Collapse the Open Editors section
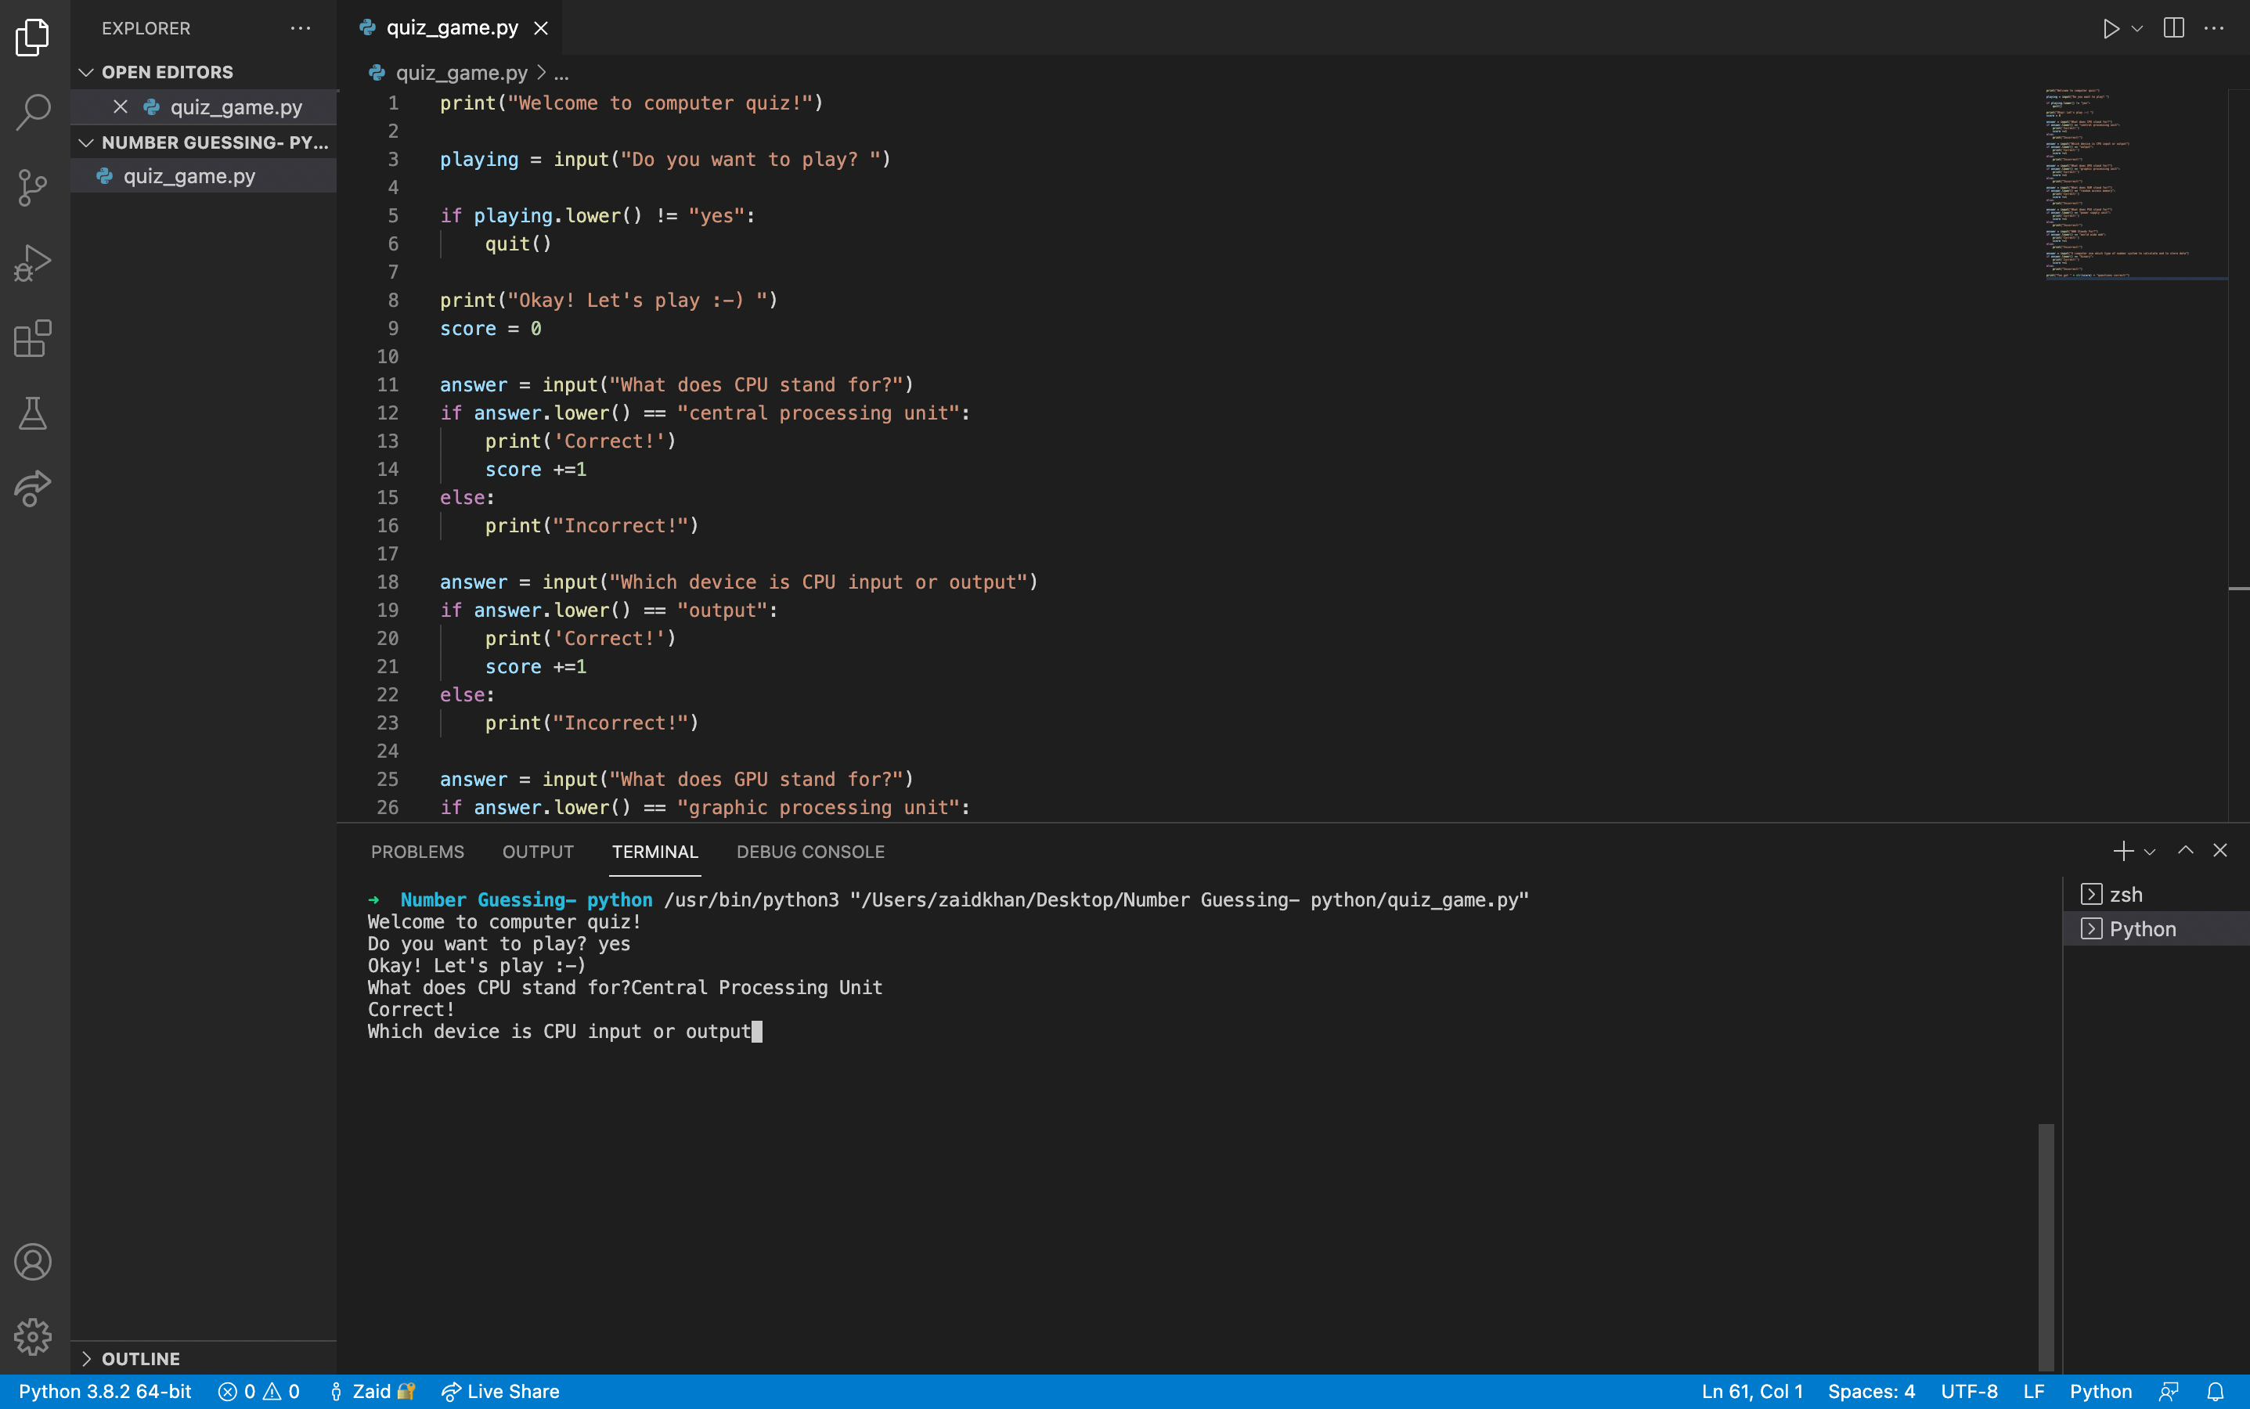 (87, 72)
